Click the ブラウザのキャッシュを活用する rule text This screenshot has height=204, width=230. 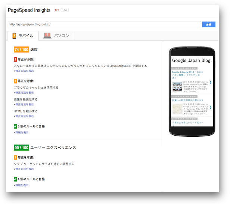click(36, 88)
